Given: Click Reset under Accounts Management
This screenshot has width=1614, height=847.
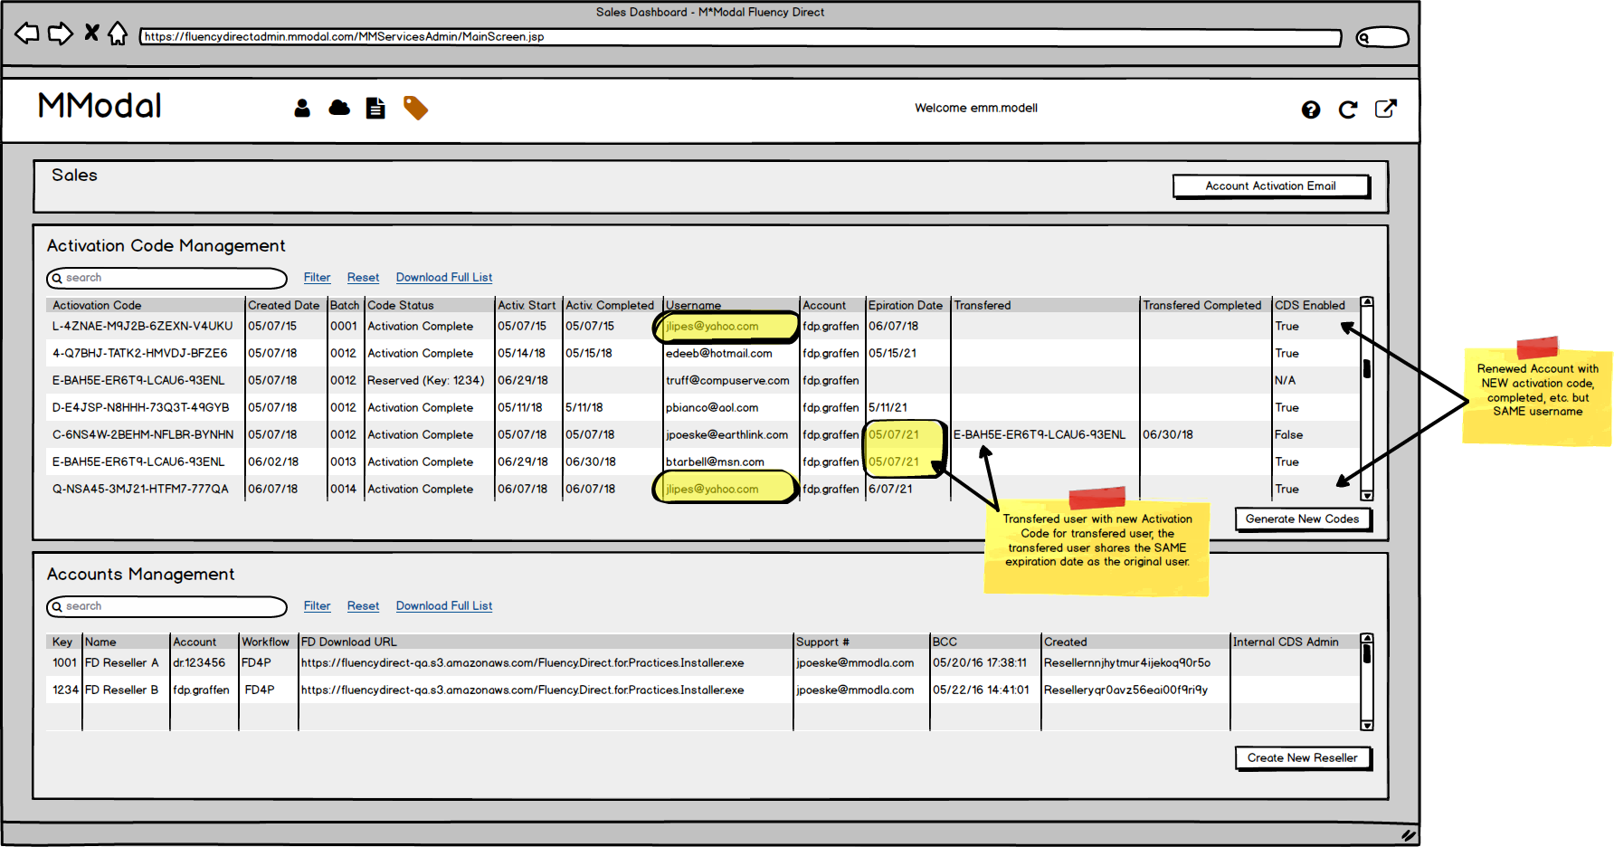Looking at the screenshot, I should pos(363,605).
